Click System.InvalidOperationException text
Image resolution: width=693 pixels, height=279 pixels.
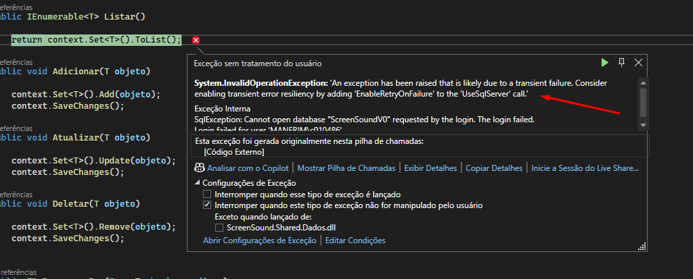pyautogui.click(x=261, y=83)
